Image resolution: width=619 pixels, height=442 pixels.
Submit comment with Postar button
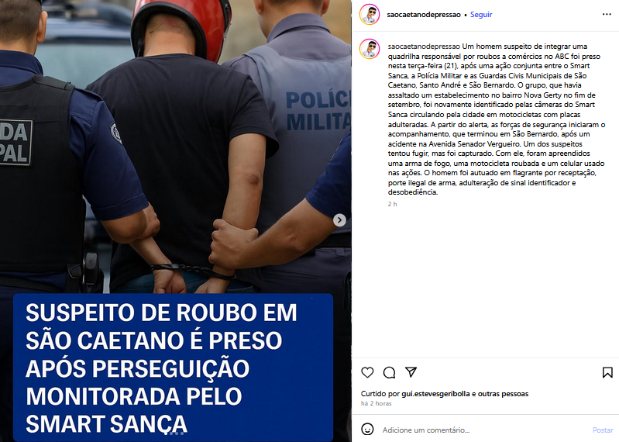pyautogui.click(x=603, y=430)
